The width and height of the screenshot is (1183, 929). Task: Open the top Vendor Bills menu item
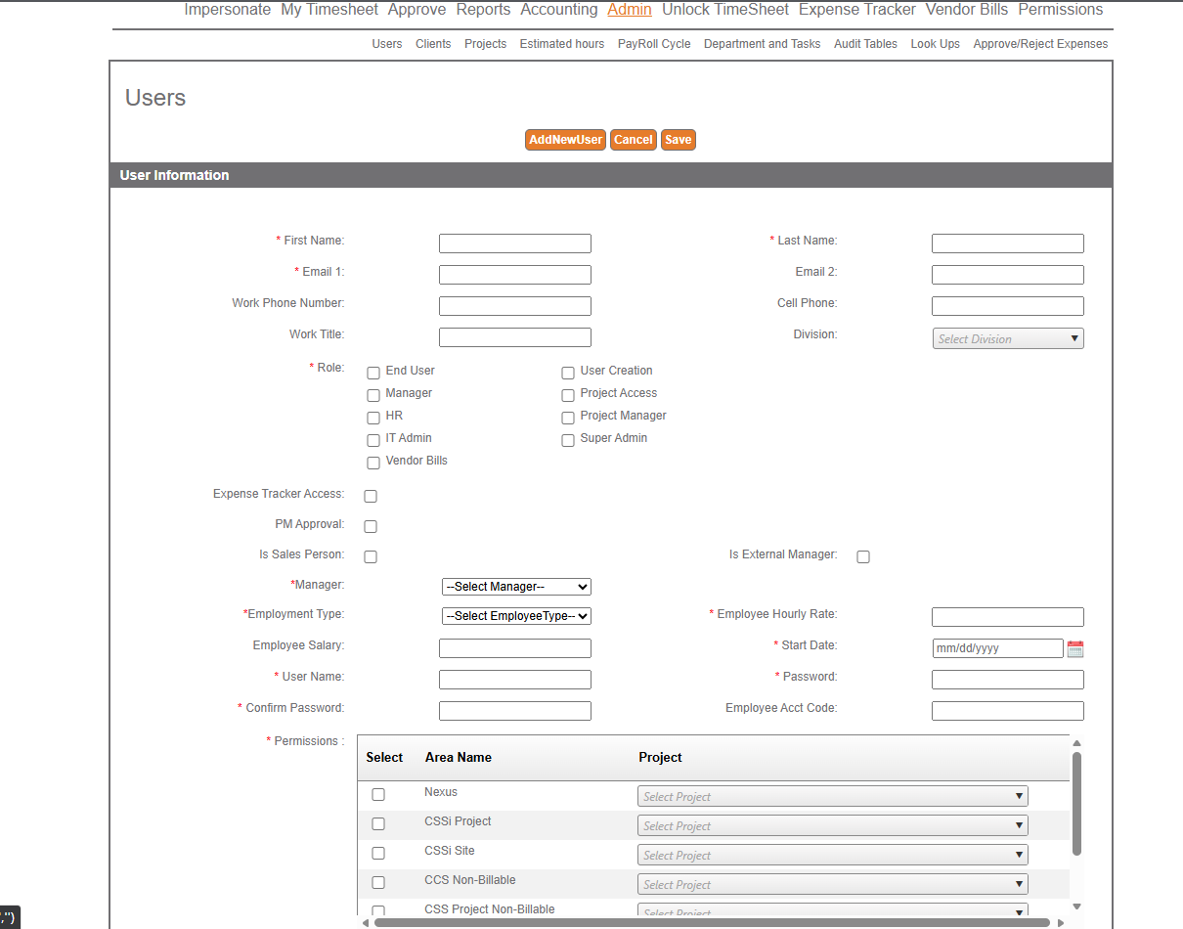tap(967, 10)
